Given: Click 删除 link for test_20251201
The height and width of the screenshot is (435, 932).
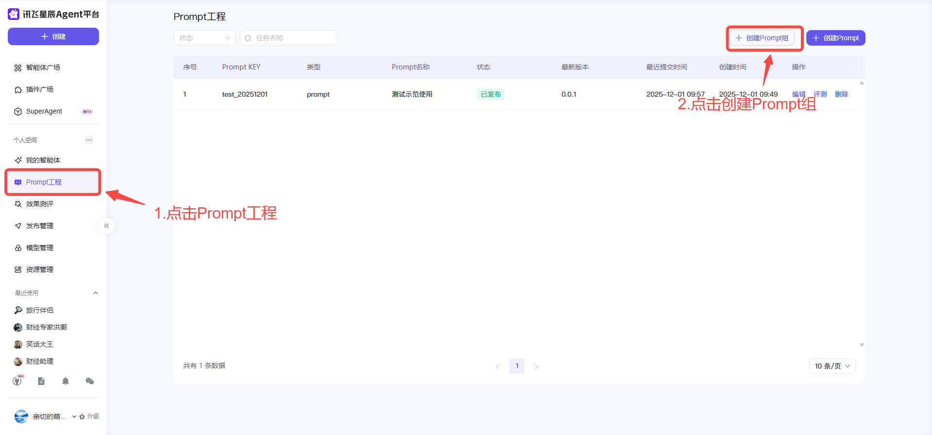Looking at the screenshot, I should (x=841, y=94).
